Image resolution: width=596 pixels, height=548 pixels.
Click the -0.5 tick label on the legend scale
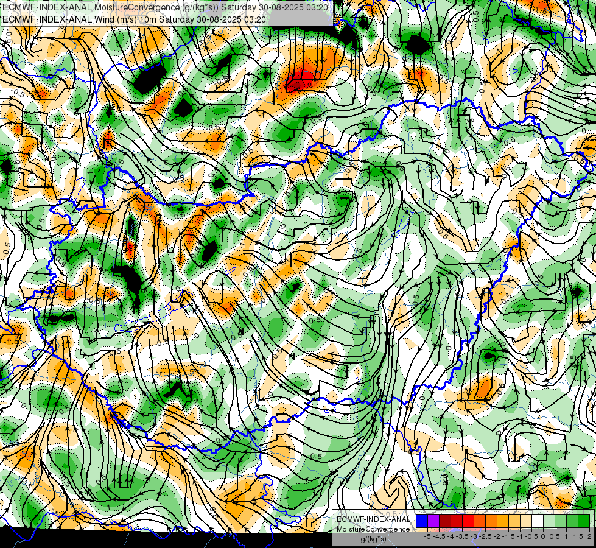tap(531, 536)
